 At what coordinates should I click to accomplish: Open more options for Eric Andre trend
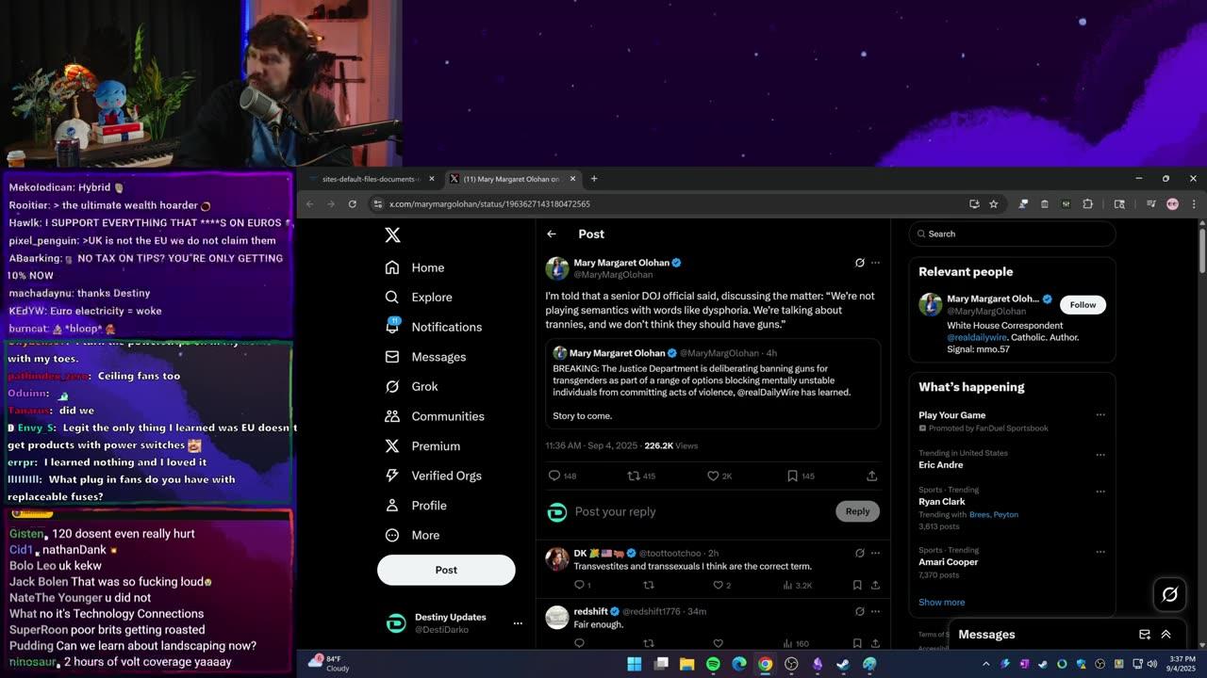click(1100, 453)
